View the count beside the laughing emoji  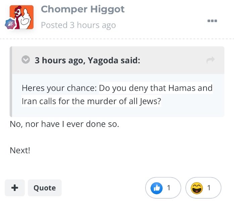[209, 188]
